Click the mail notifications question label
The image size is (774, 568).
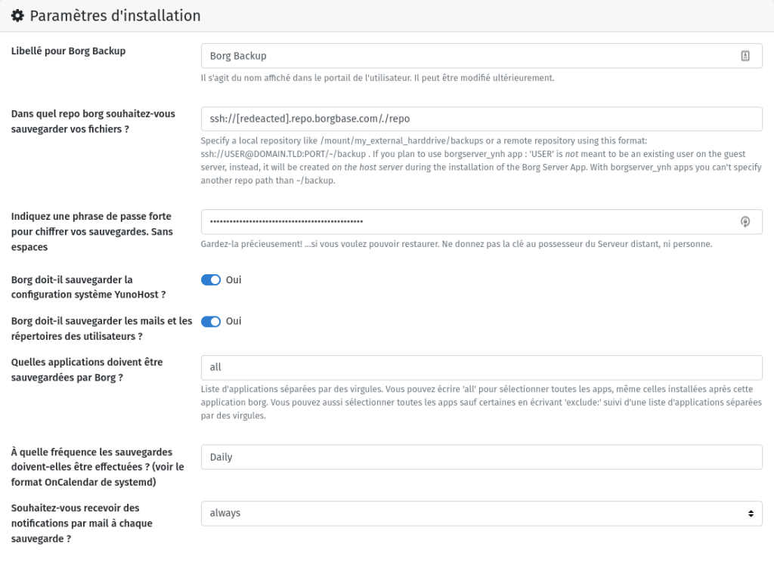(x=82, y=523)
